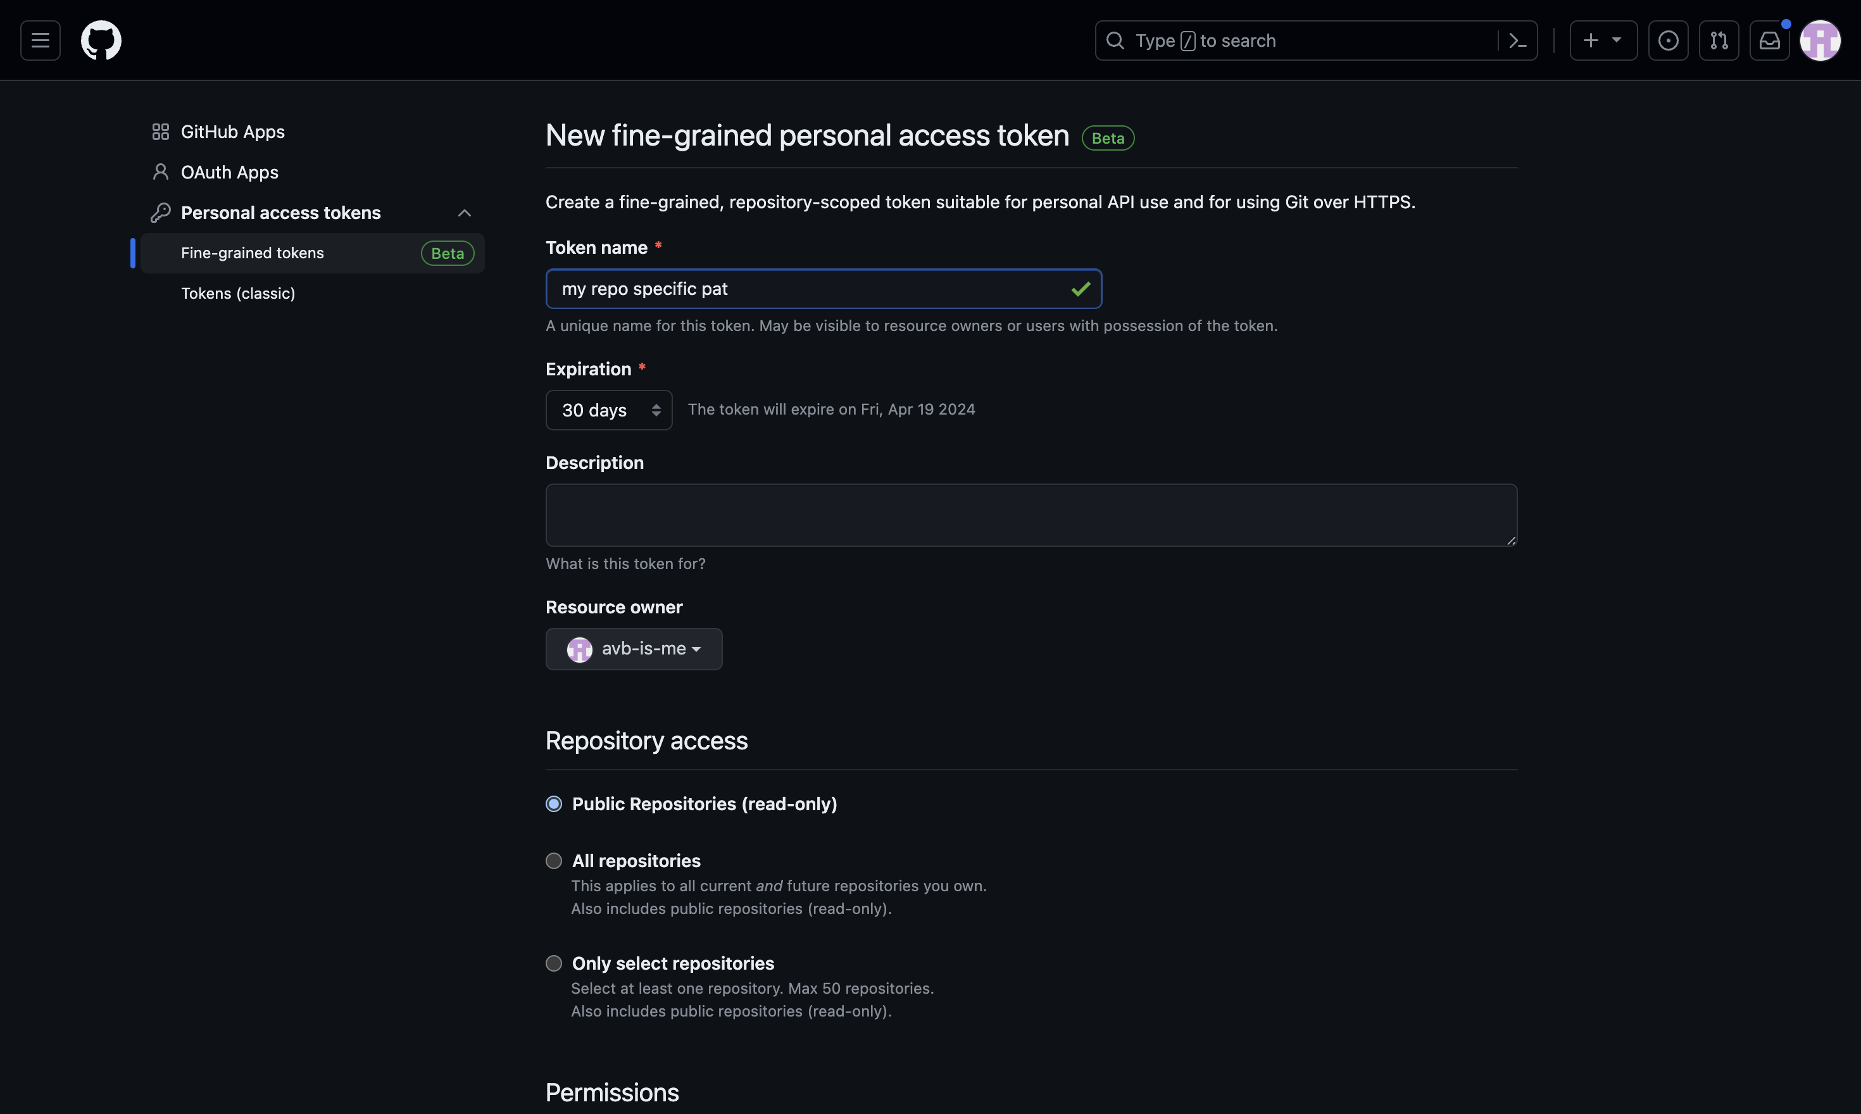Click the key icon beside Personal access tokens
Screen dimensions: 1861x1114
tap(161, 213)
